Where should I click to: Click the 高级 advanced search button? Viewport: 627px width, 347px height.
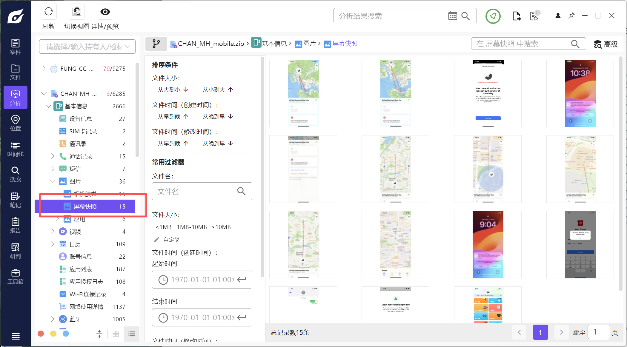(x=606, y=44)
